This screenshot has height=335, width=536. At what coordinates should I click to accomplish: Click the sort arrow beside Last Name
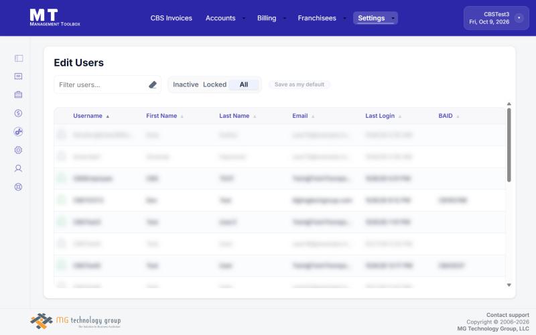[x=255, y=116]
